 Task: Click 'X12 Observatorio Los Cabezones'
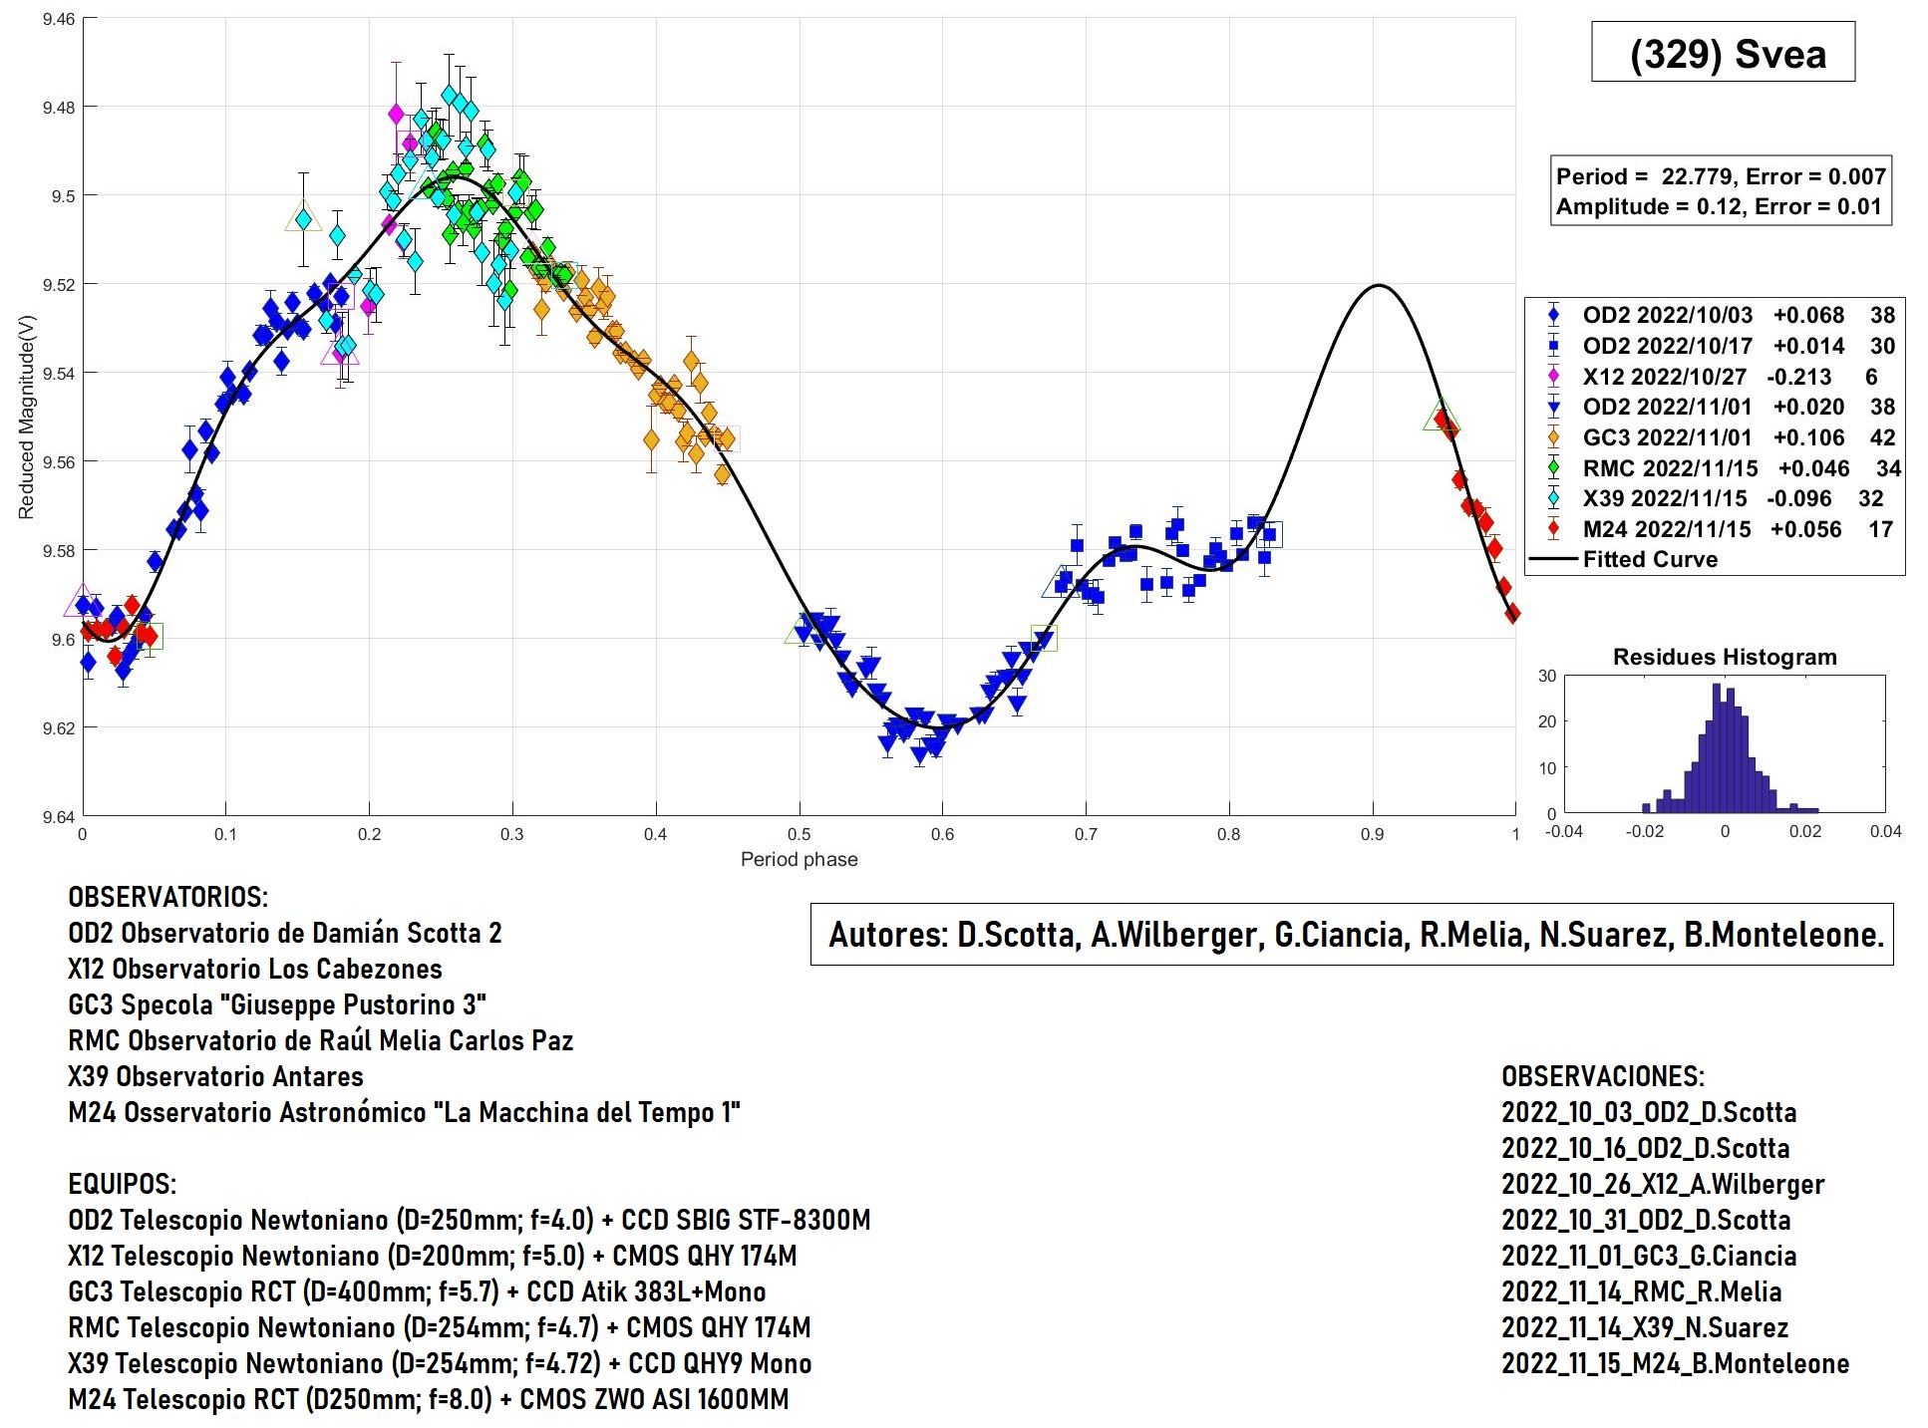(255, 969)
